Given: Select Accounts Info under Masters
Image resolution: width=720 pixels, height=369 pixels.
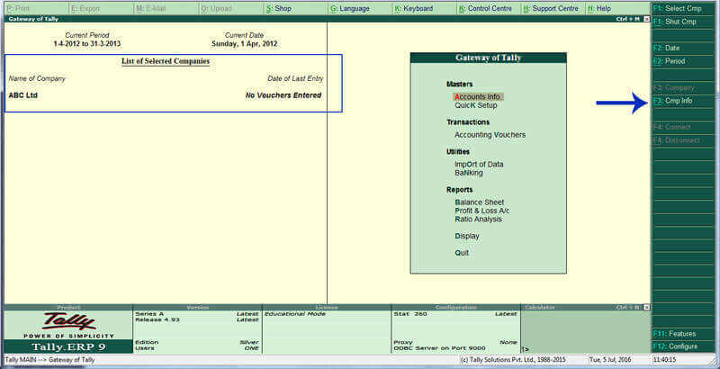Looking at the screenshot, I should [x=478, y=97].
